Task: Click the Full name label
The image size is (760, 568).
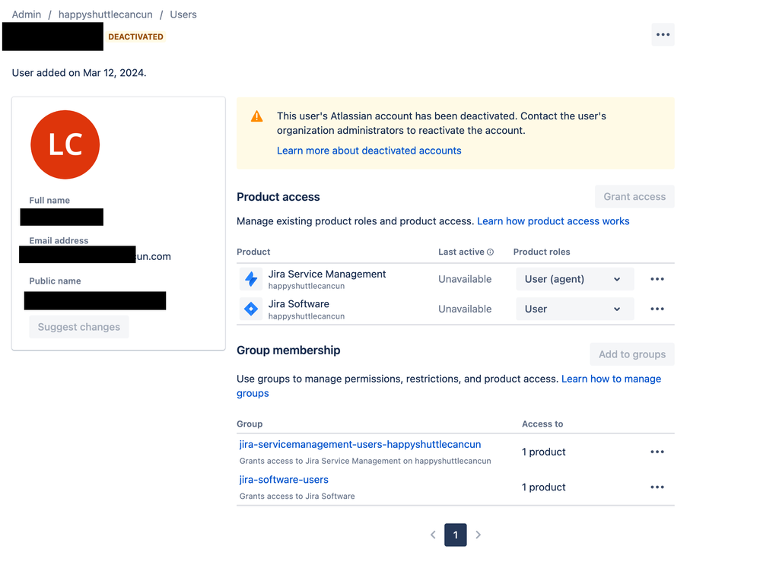Action: (x=49, y=200)
